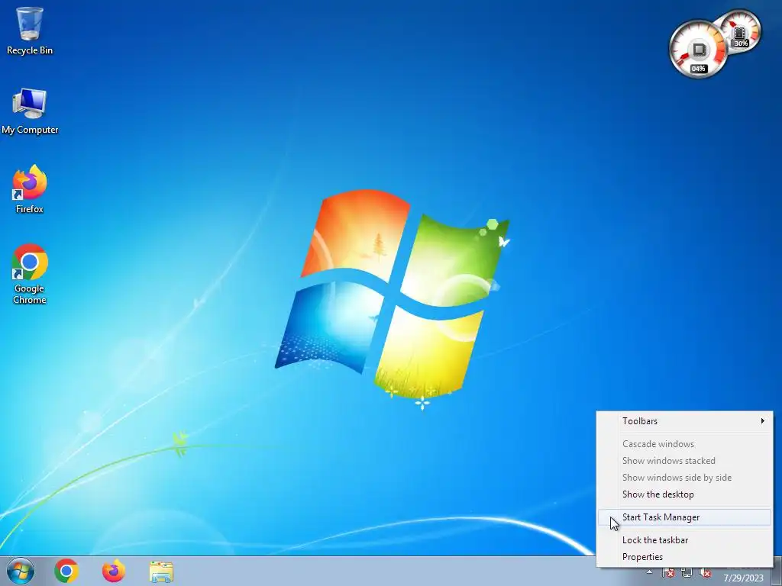
Task: Open the Recycle Bin desktop icon
Action: tap(30, 31)
